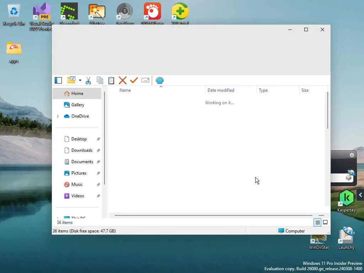Open Classic Shell settings shell icon
Viewport: 364px width, 273px height.
pyautogui.click(x=160, y=80)
